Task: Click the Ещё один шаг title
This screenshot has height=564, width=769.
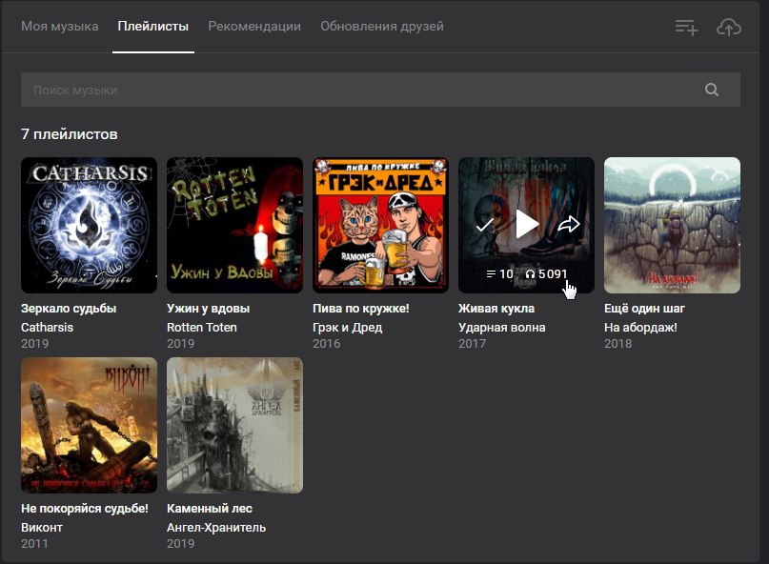Action: (644, 309)
